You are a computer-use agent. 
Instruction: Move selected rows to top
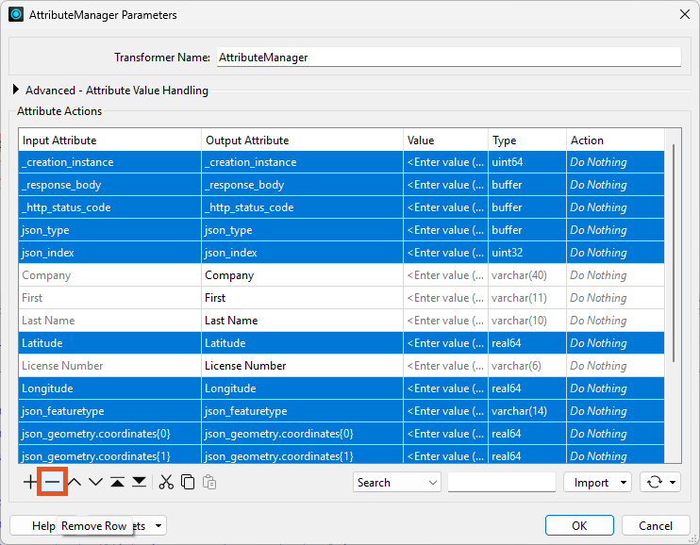pyautogui.click(x=117, y=482)
